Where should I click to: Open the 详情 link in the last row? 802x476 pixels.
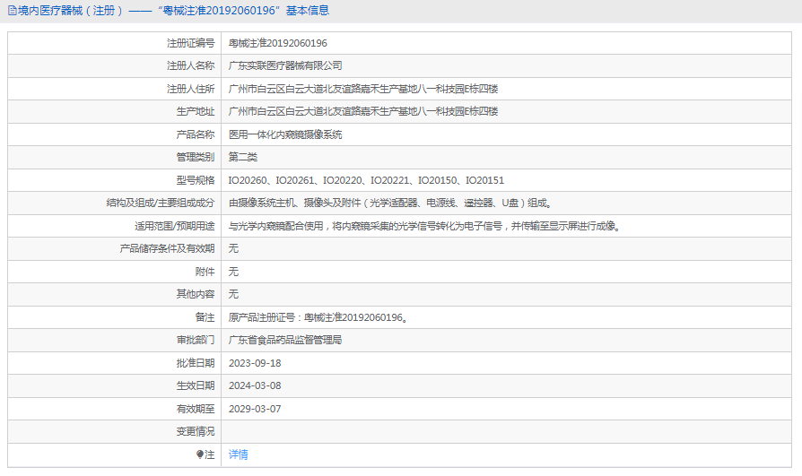[238, 454]
